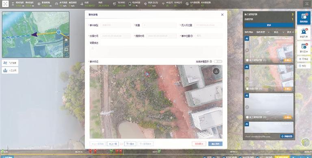The image size is (312, 158).
Task: Click the fourth small sidebar button
Action: (303, 59)
